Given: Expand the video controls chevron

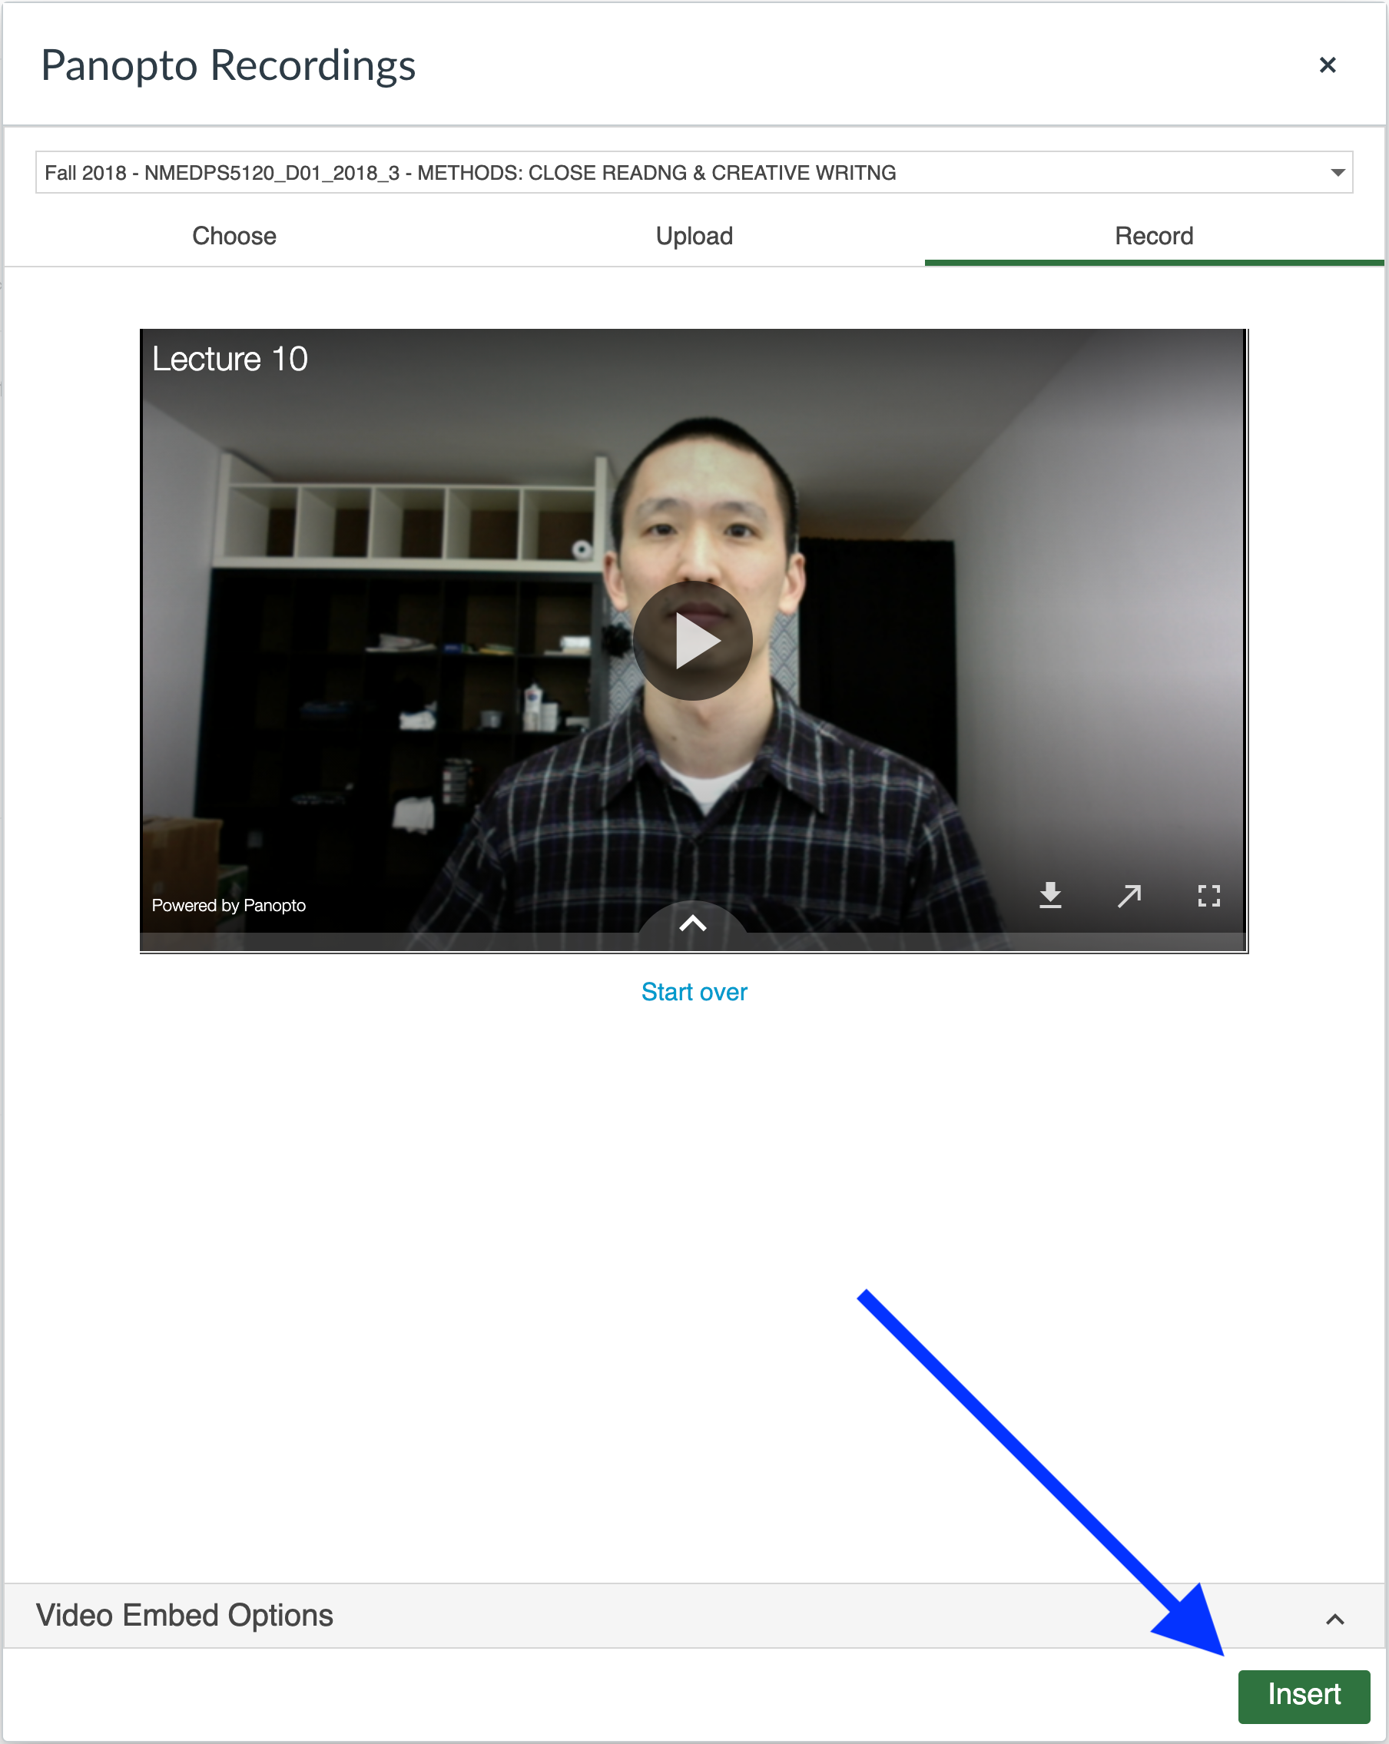Looking at the screenshot, I should pos(692,923).
